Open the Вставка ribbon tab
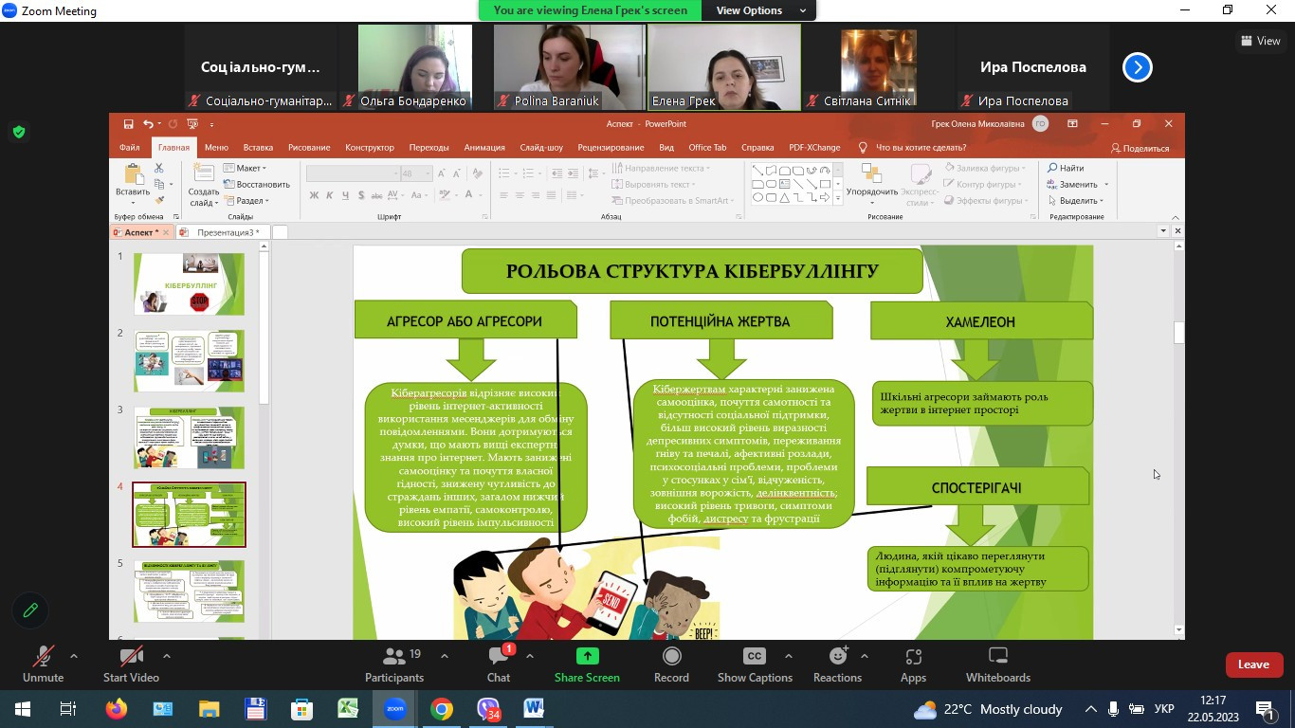Viewport: 1295px width, 728px height. [x=258, y=148]
